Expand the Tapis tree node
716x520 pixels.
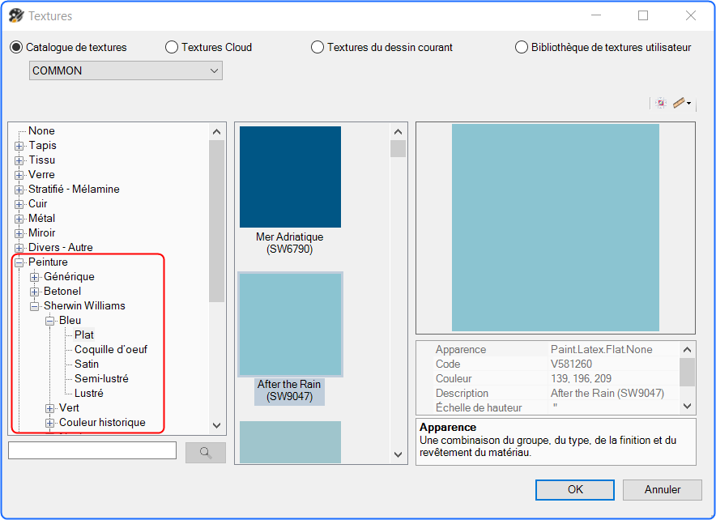[x=19, y=146]
